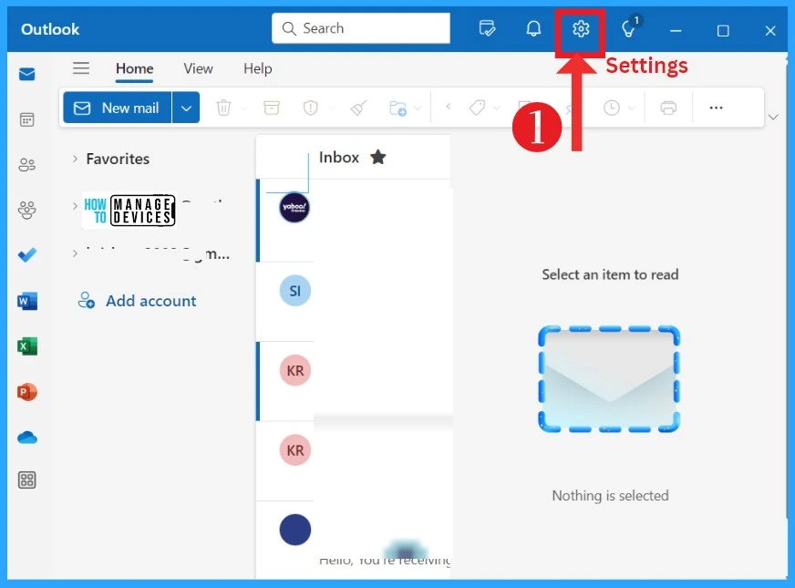Click the Favorites label
Screen dimensions: 795x588
pos(118,159)
